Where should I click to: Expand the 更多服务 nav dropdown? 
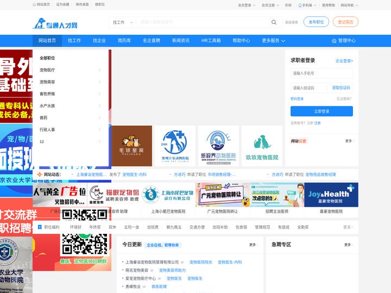click(273, 41)
